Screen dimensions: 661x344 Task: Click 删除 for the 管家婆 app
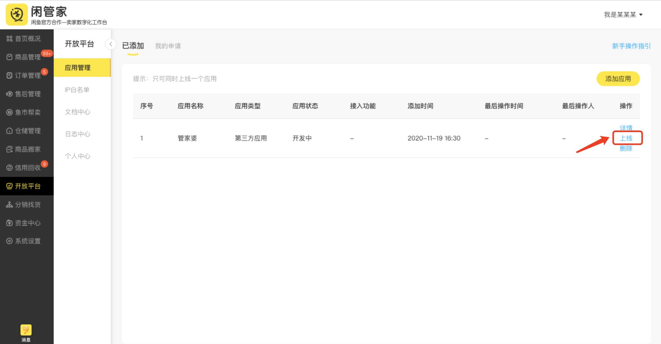[x=626, y=148]
